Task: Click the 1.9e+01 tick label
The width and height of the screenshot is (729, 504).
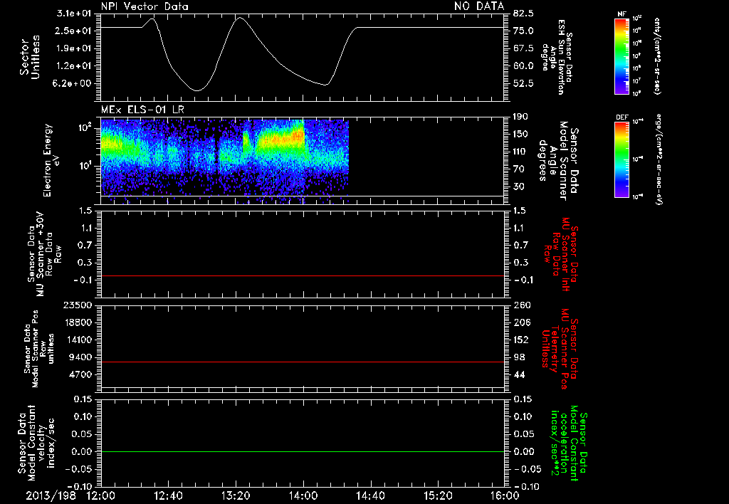Action: (74, 48)
